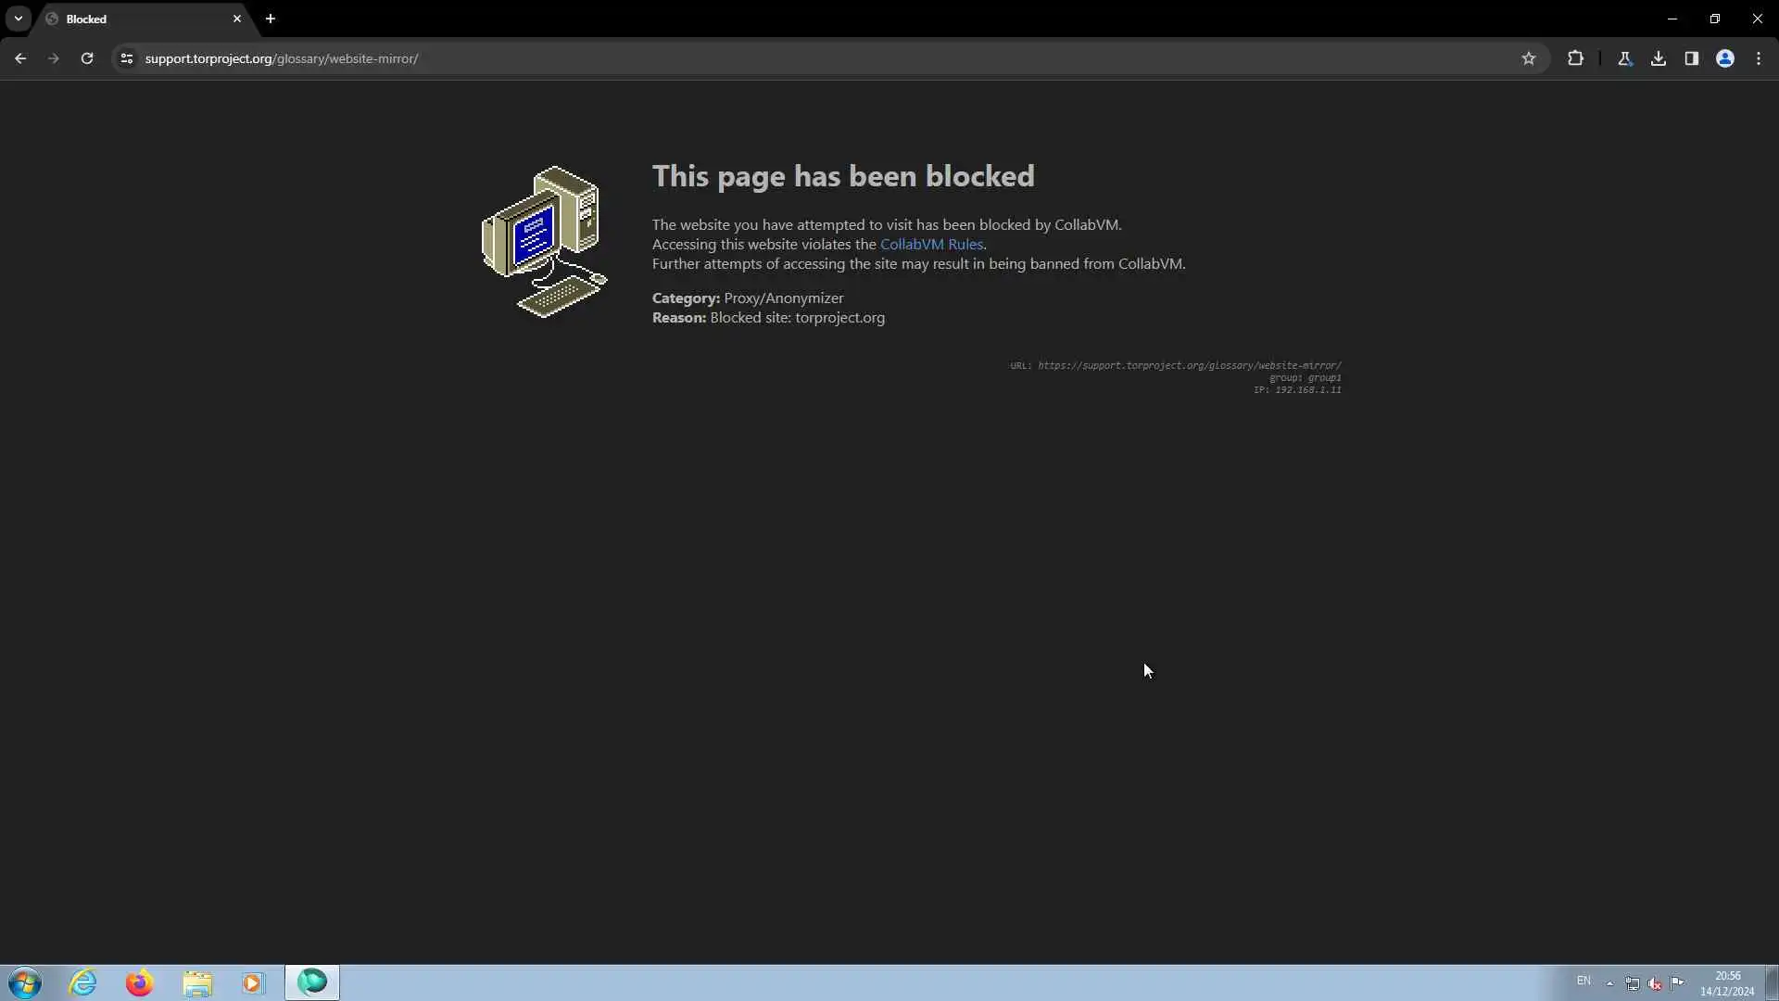View site information icon in address bar
The width and height of the screenshot is (1779, 1001).
click(x=127, y=58)
